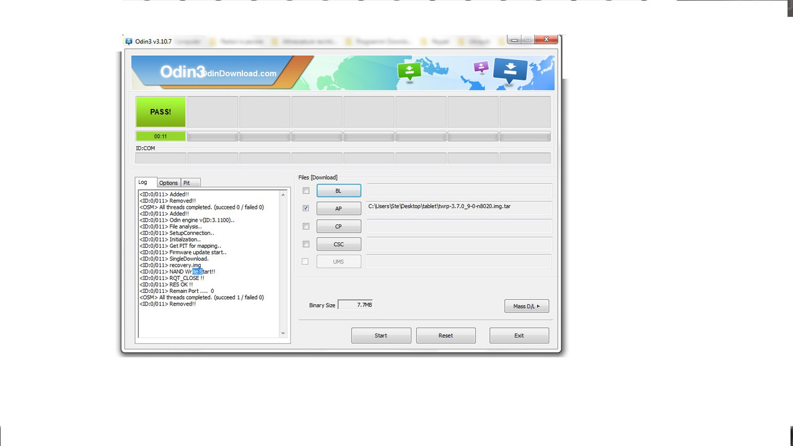Click the Binary Size 7.7MB field
The height and width of the screenshot is (446, 793).
coord(355,305)
